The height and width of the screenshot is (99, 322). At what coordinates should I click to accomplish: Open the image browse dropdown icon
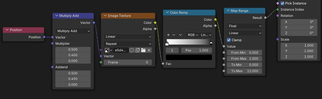[x=108, y=50]
